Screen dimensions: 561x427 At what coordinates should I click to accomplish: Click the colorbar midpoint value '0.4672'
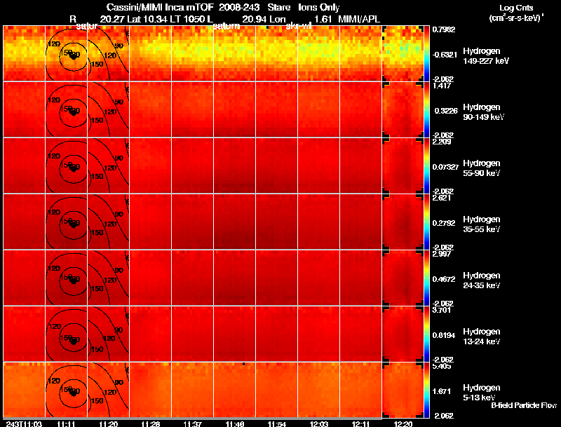point(444,279)
